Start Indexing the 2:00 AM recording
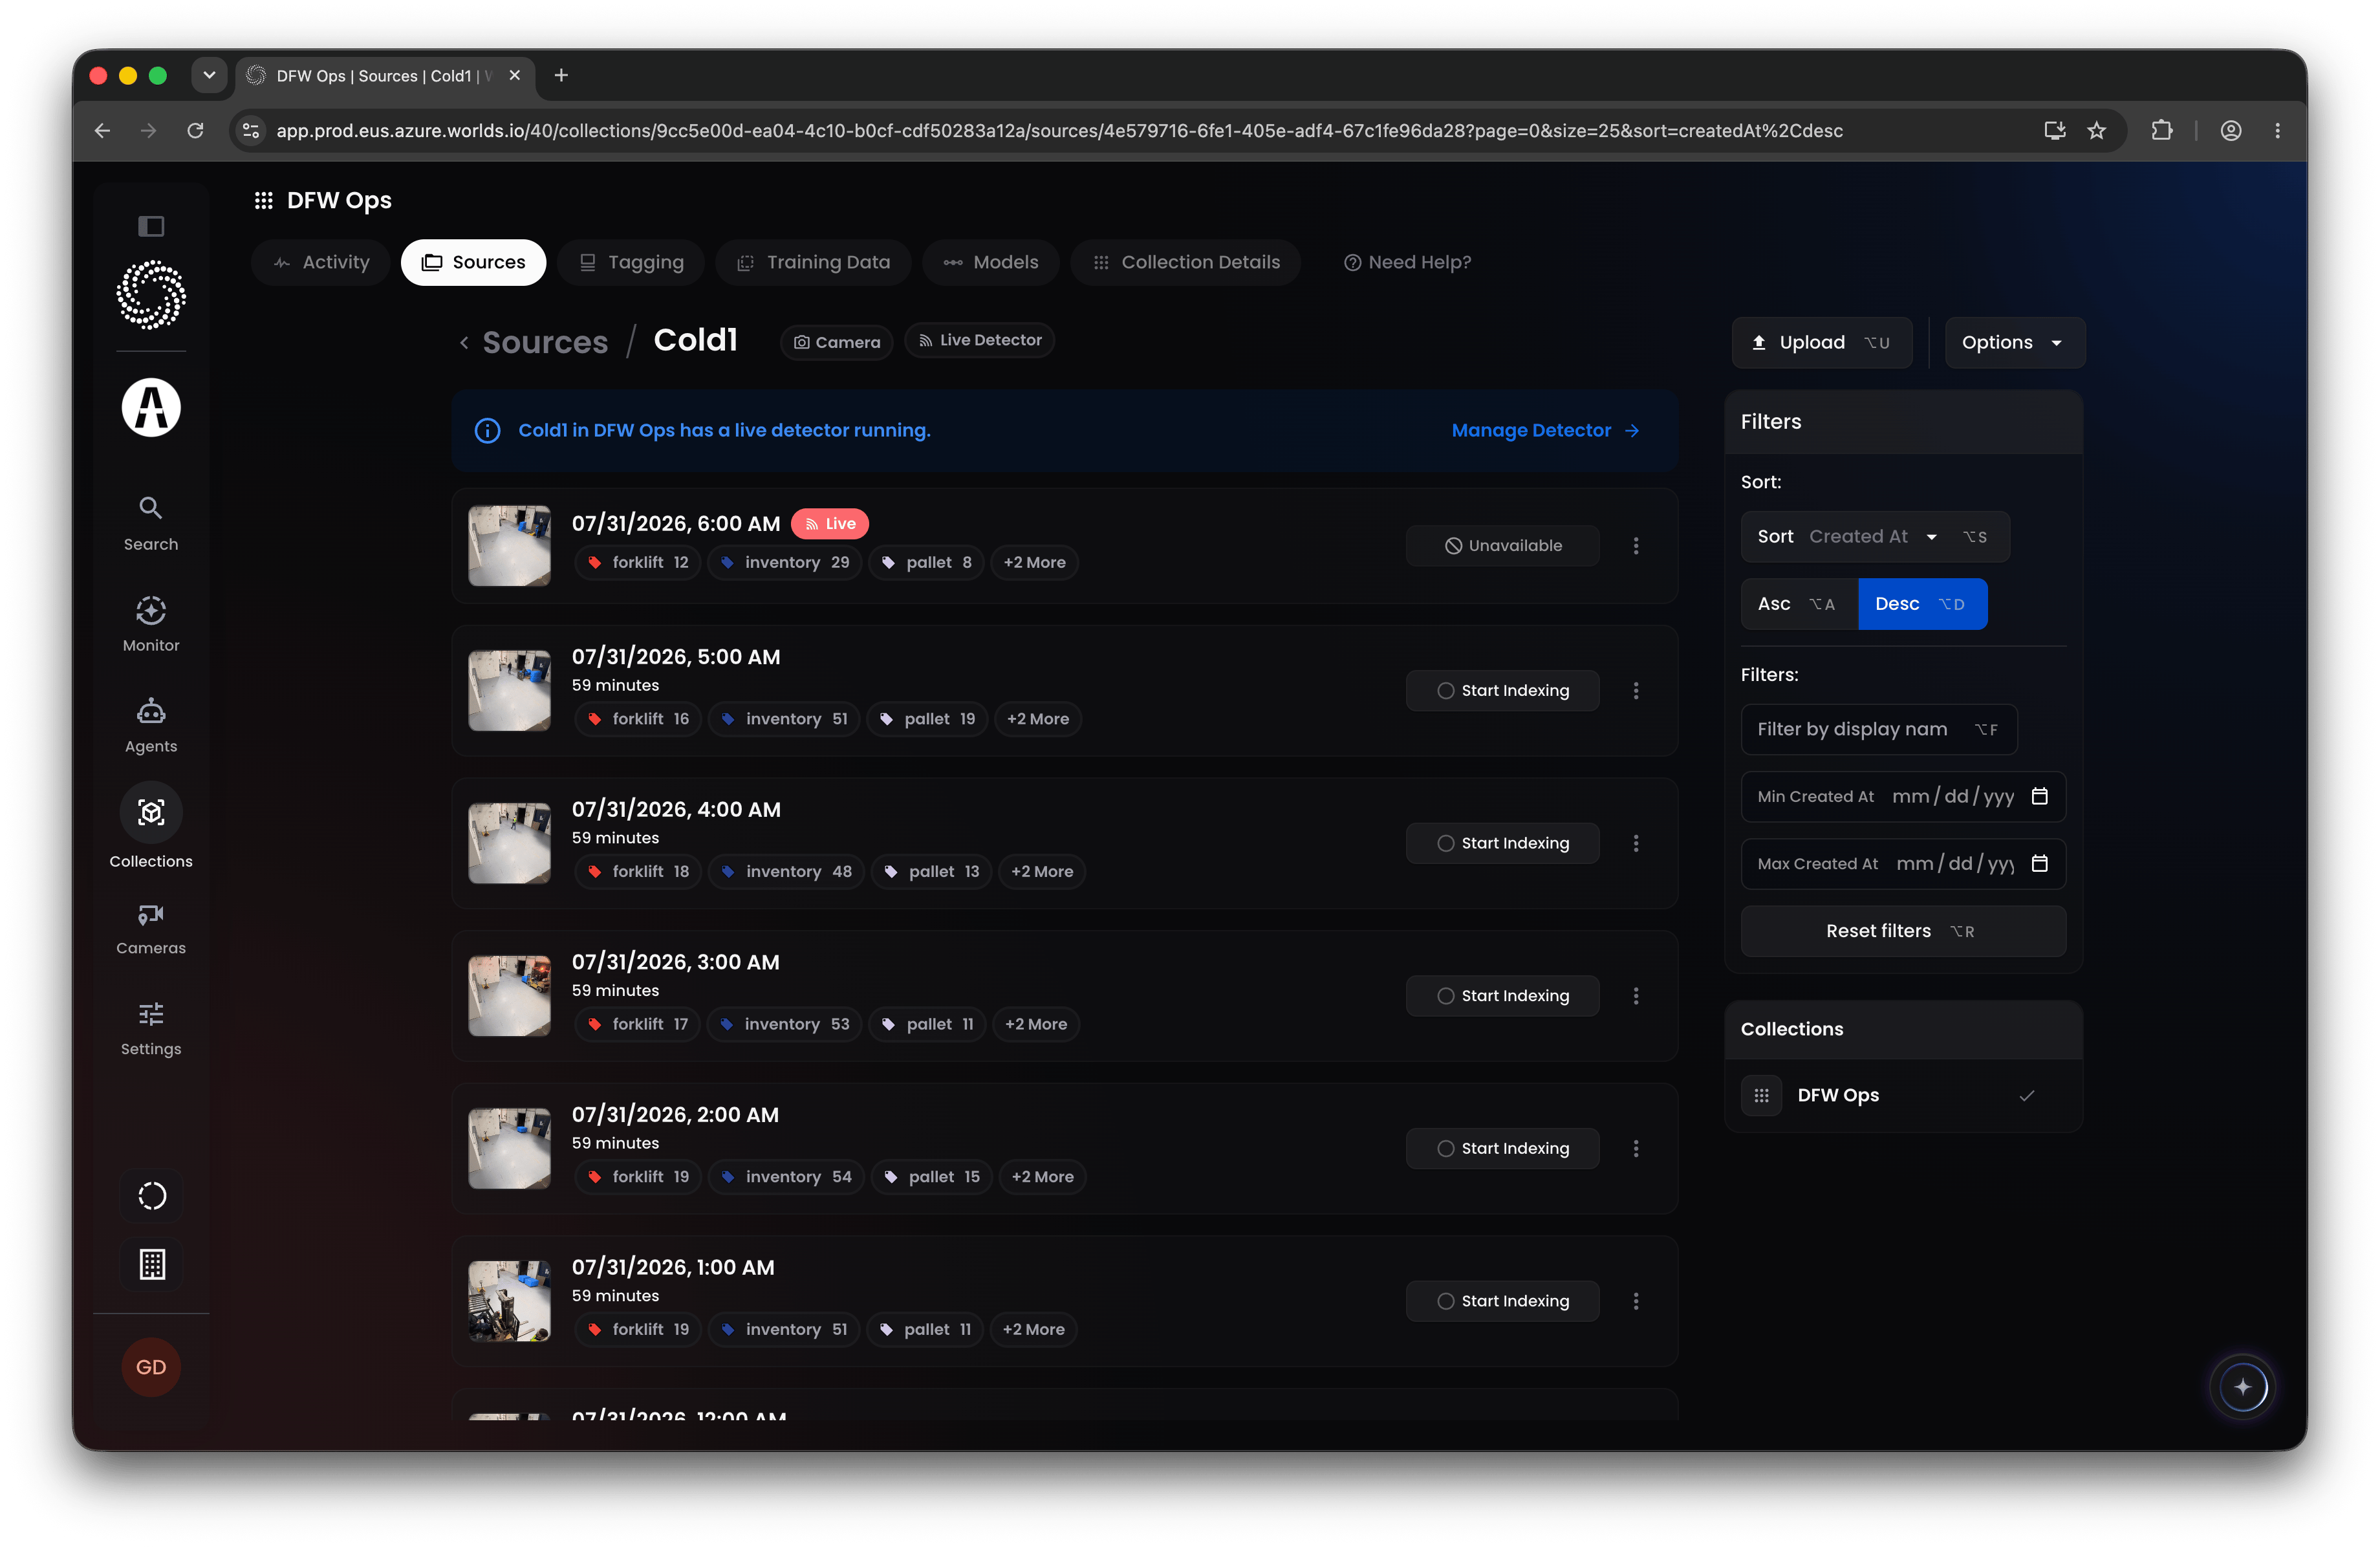Screen dimensions: 2380x1547 (x=1502, y=1149)
